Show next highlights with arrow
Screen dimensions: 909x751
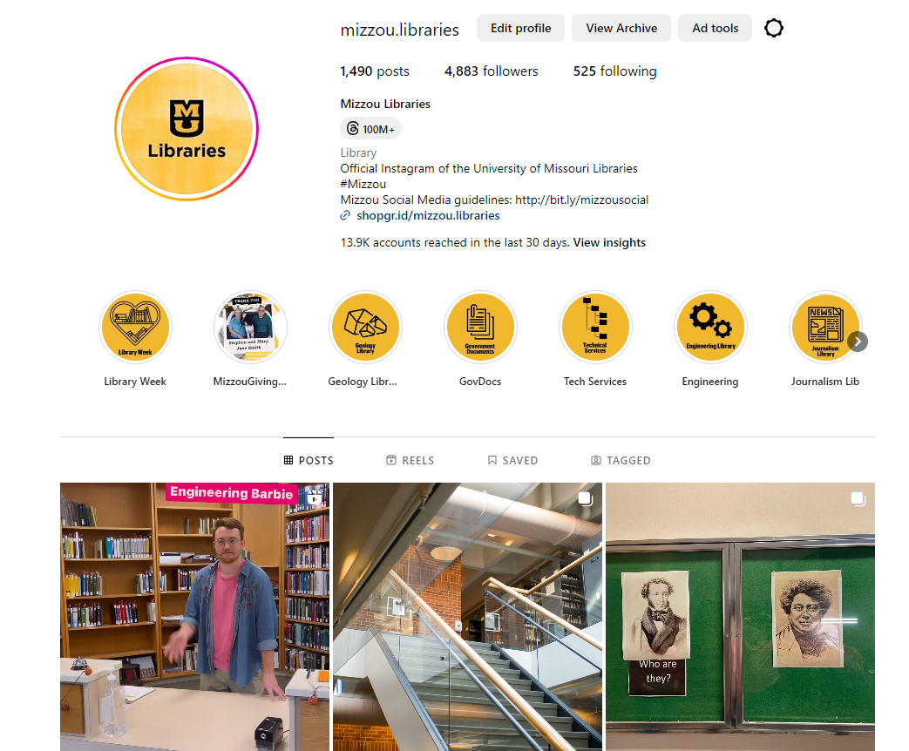pyautogui.click(x=858, y=342)
